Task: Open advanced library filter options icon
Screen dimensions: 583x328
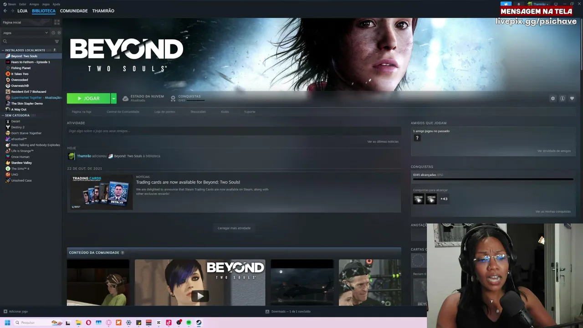Action: tap(57, 41)
